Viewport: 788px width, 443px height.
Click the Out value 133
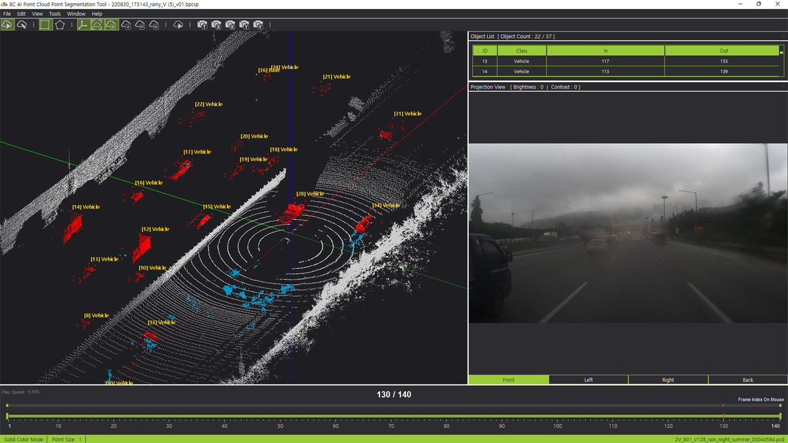[724, 61]
